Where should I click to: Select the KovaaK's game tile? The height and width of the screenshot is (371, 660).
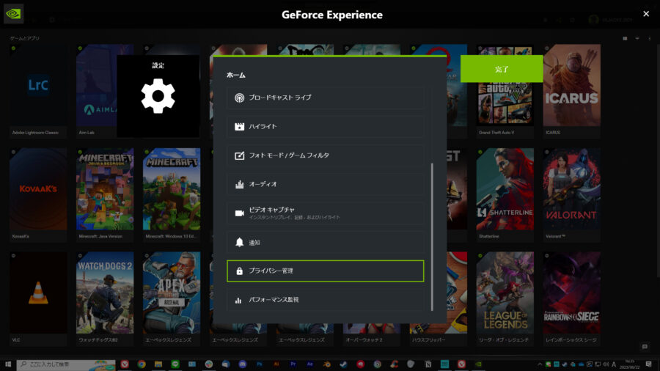[x=38, y=194]
